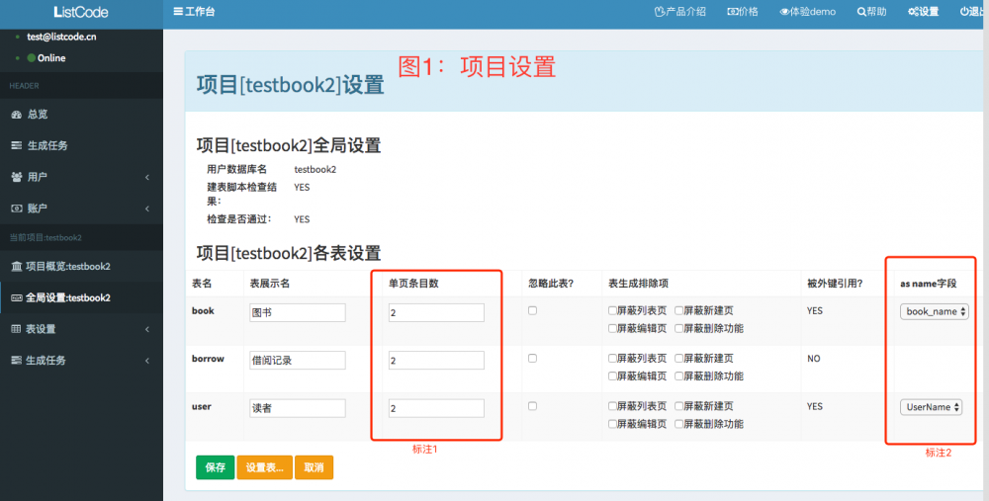
Task: Click the 帮助 search icon
Action: (861, 11)
